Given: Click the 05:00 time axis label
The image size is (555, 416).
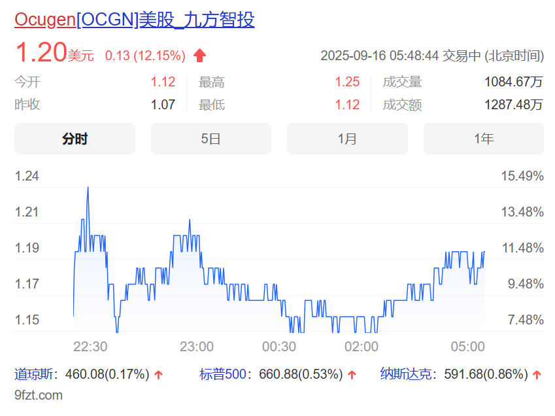Looking at the screenshot, I should 467,347.
